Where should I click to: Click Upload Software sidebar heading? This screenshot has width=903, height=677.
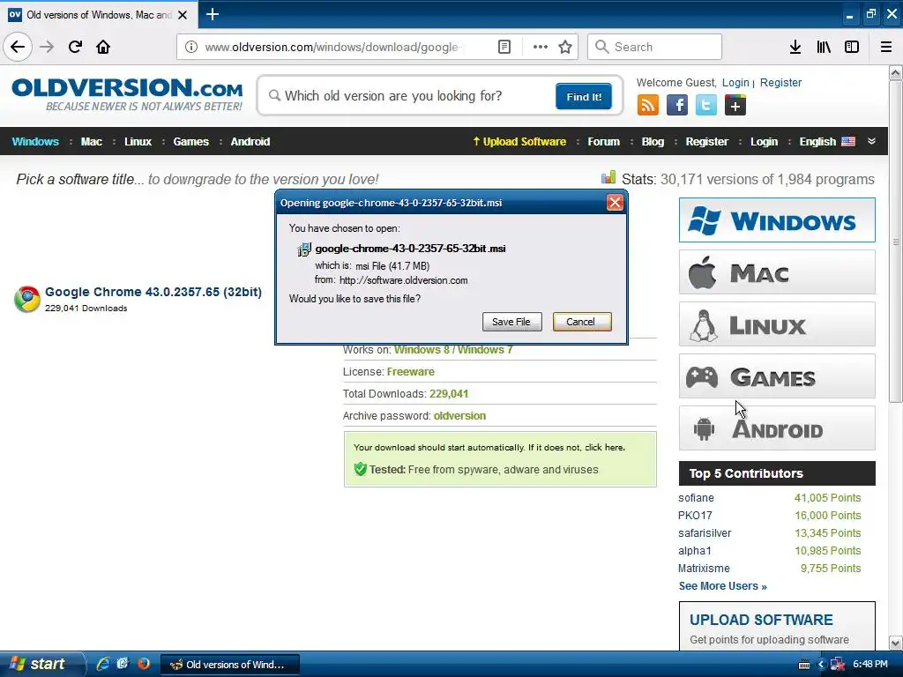click(761, 620)
